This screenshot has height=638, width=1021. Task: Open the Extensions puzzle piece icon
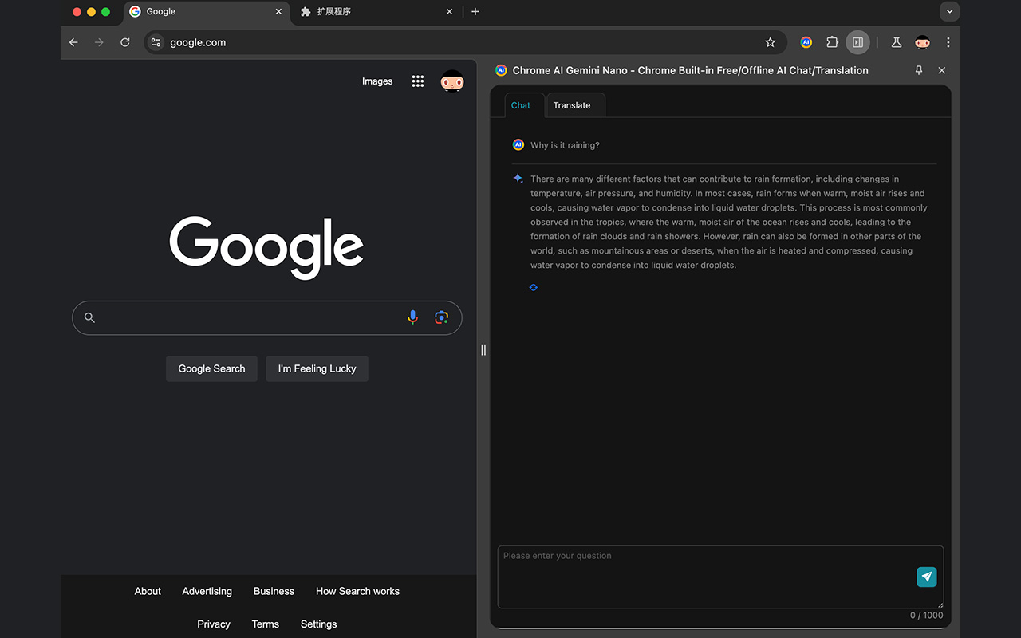tap(832, 42)
